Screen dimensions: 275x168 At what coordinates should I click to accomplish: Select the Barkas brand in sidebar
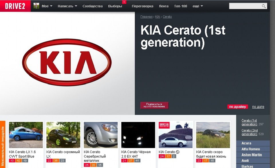click(x=253, y=166)
